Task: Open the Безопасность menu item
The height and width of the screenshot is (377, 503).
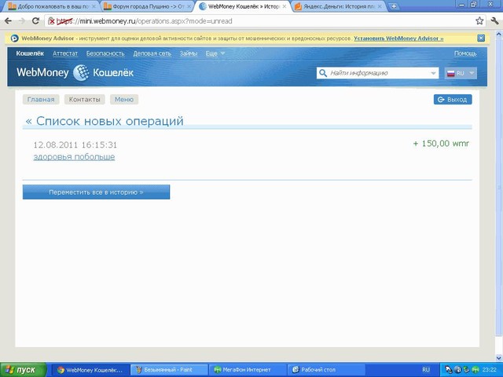Action: pyautogui.click(x=105, y=53)
